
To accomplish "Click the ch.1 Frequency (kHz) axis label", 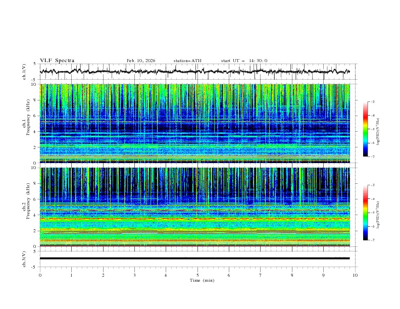I will 26,118.
